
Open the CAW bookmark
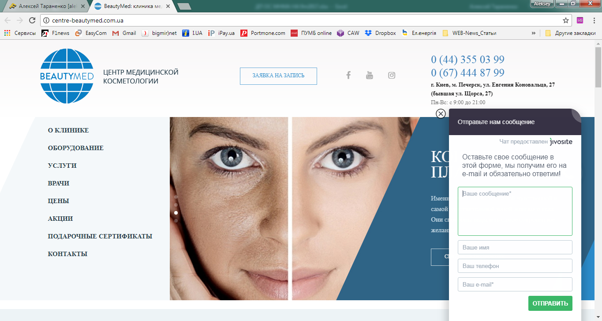(x=348, y=33)
